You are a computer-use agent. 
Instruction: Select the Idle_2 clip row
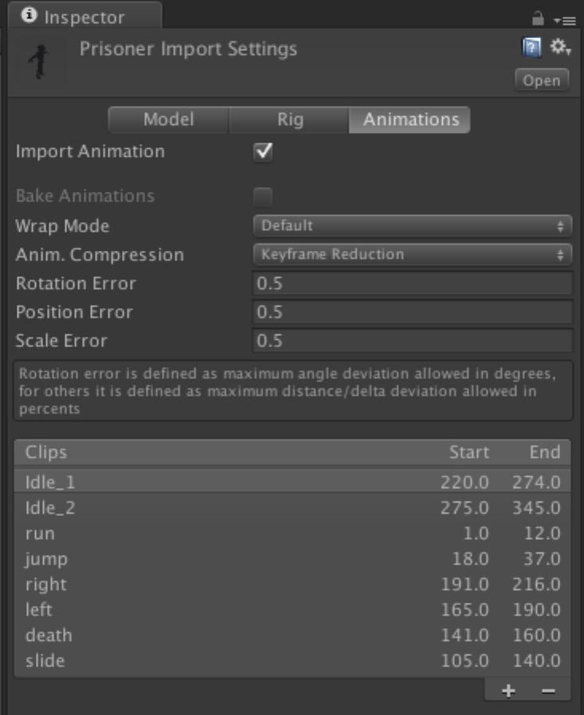(292, 508)
